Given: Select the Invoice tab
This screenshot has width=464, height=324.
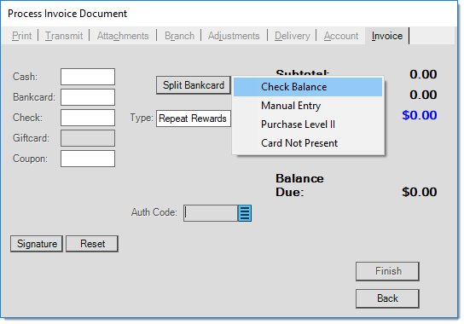Looking at the screenshot, I should tap(387, 36).
